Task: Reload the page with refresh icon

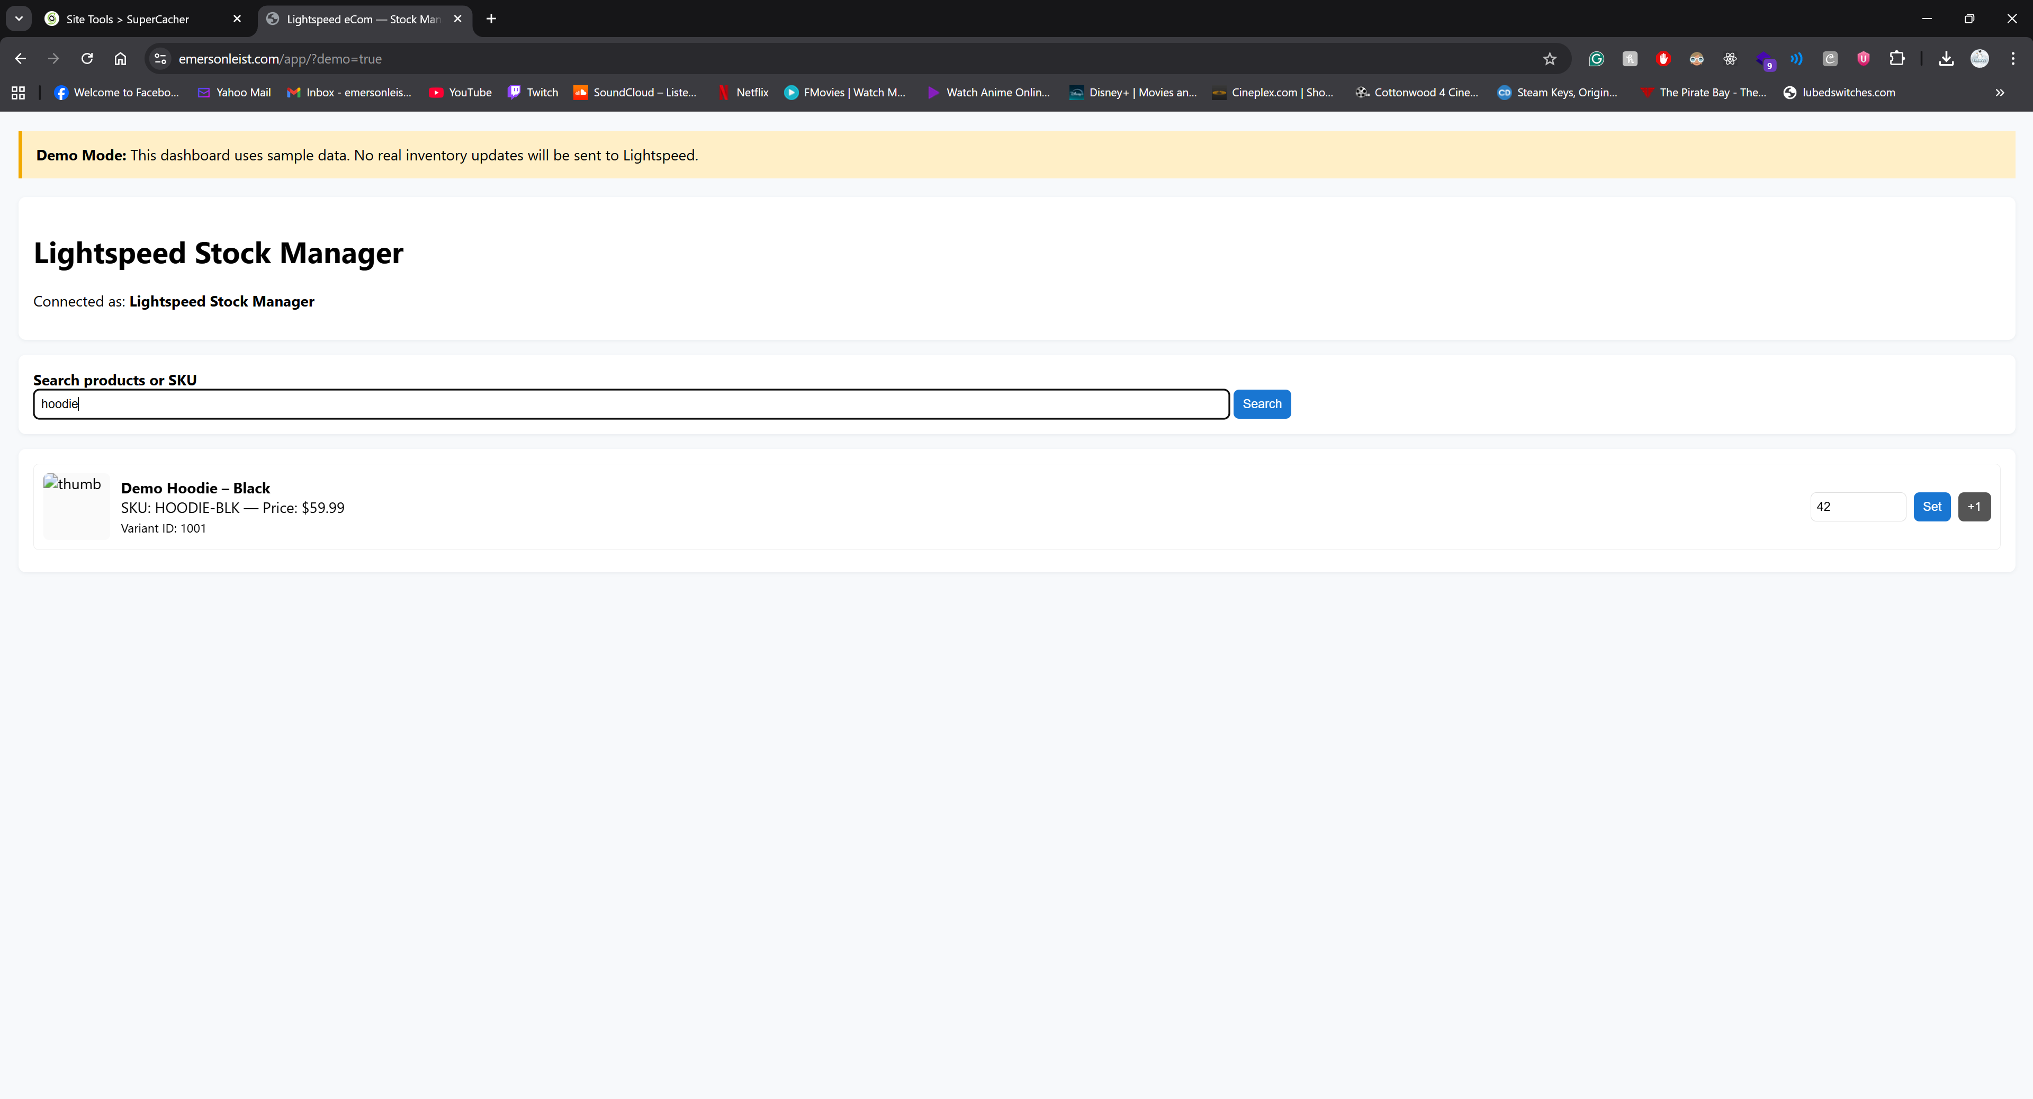Action: pos(87,58)
